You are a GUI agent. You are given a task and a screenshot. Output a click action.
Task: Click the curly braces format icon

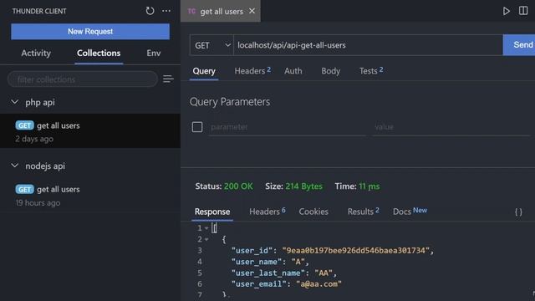518,212
